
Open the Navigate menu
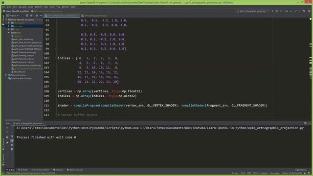[22, 7]
